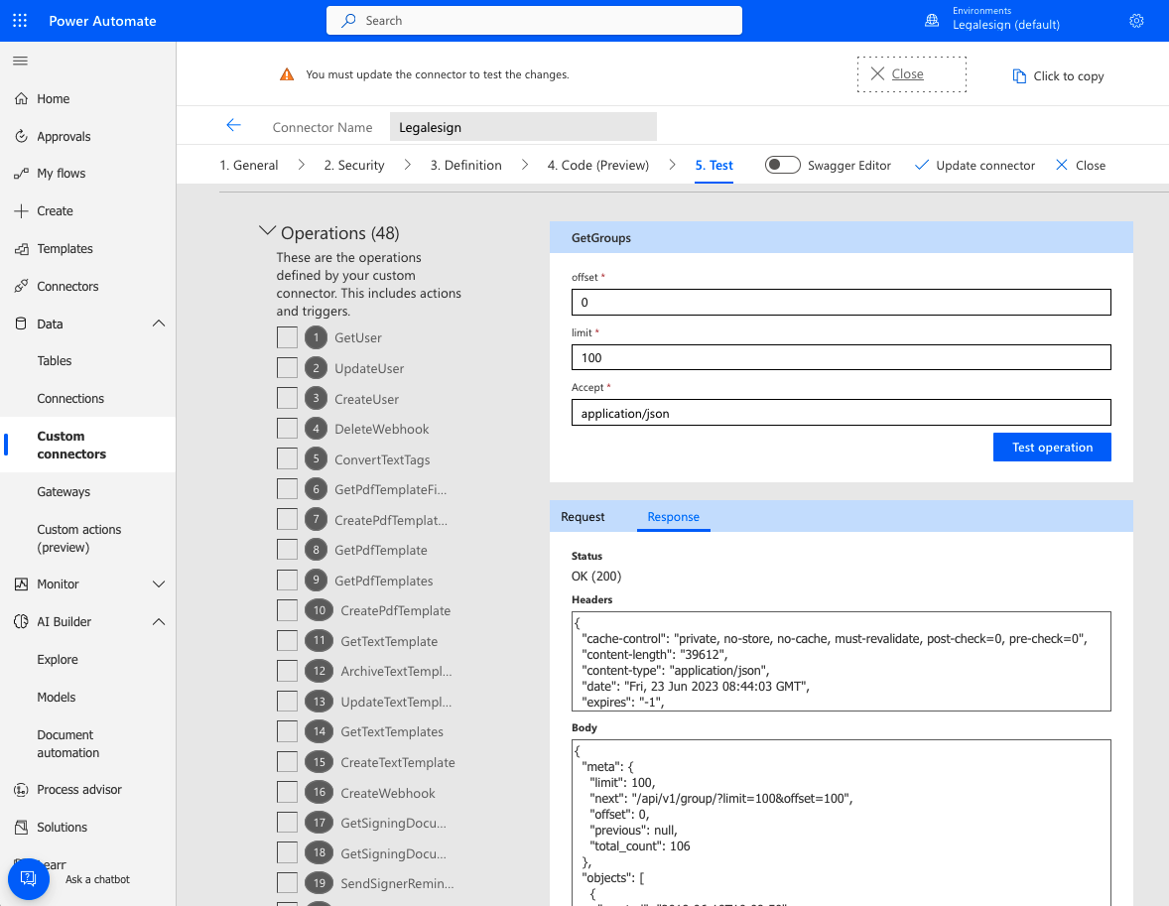Screen dimensions: 1169x906
Task: Click the Templates icon in sidebar
Action: pyautogui.click(x=21, y=249)
